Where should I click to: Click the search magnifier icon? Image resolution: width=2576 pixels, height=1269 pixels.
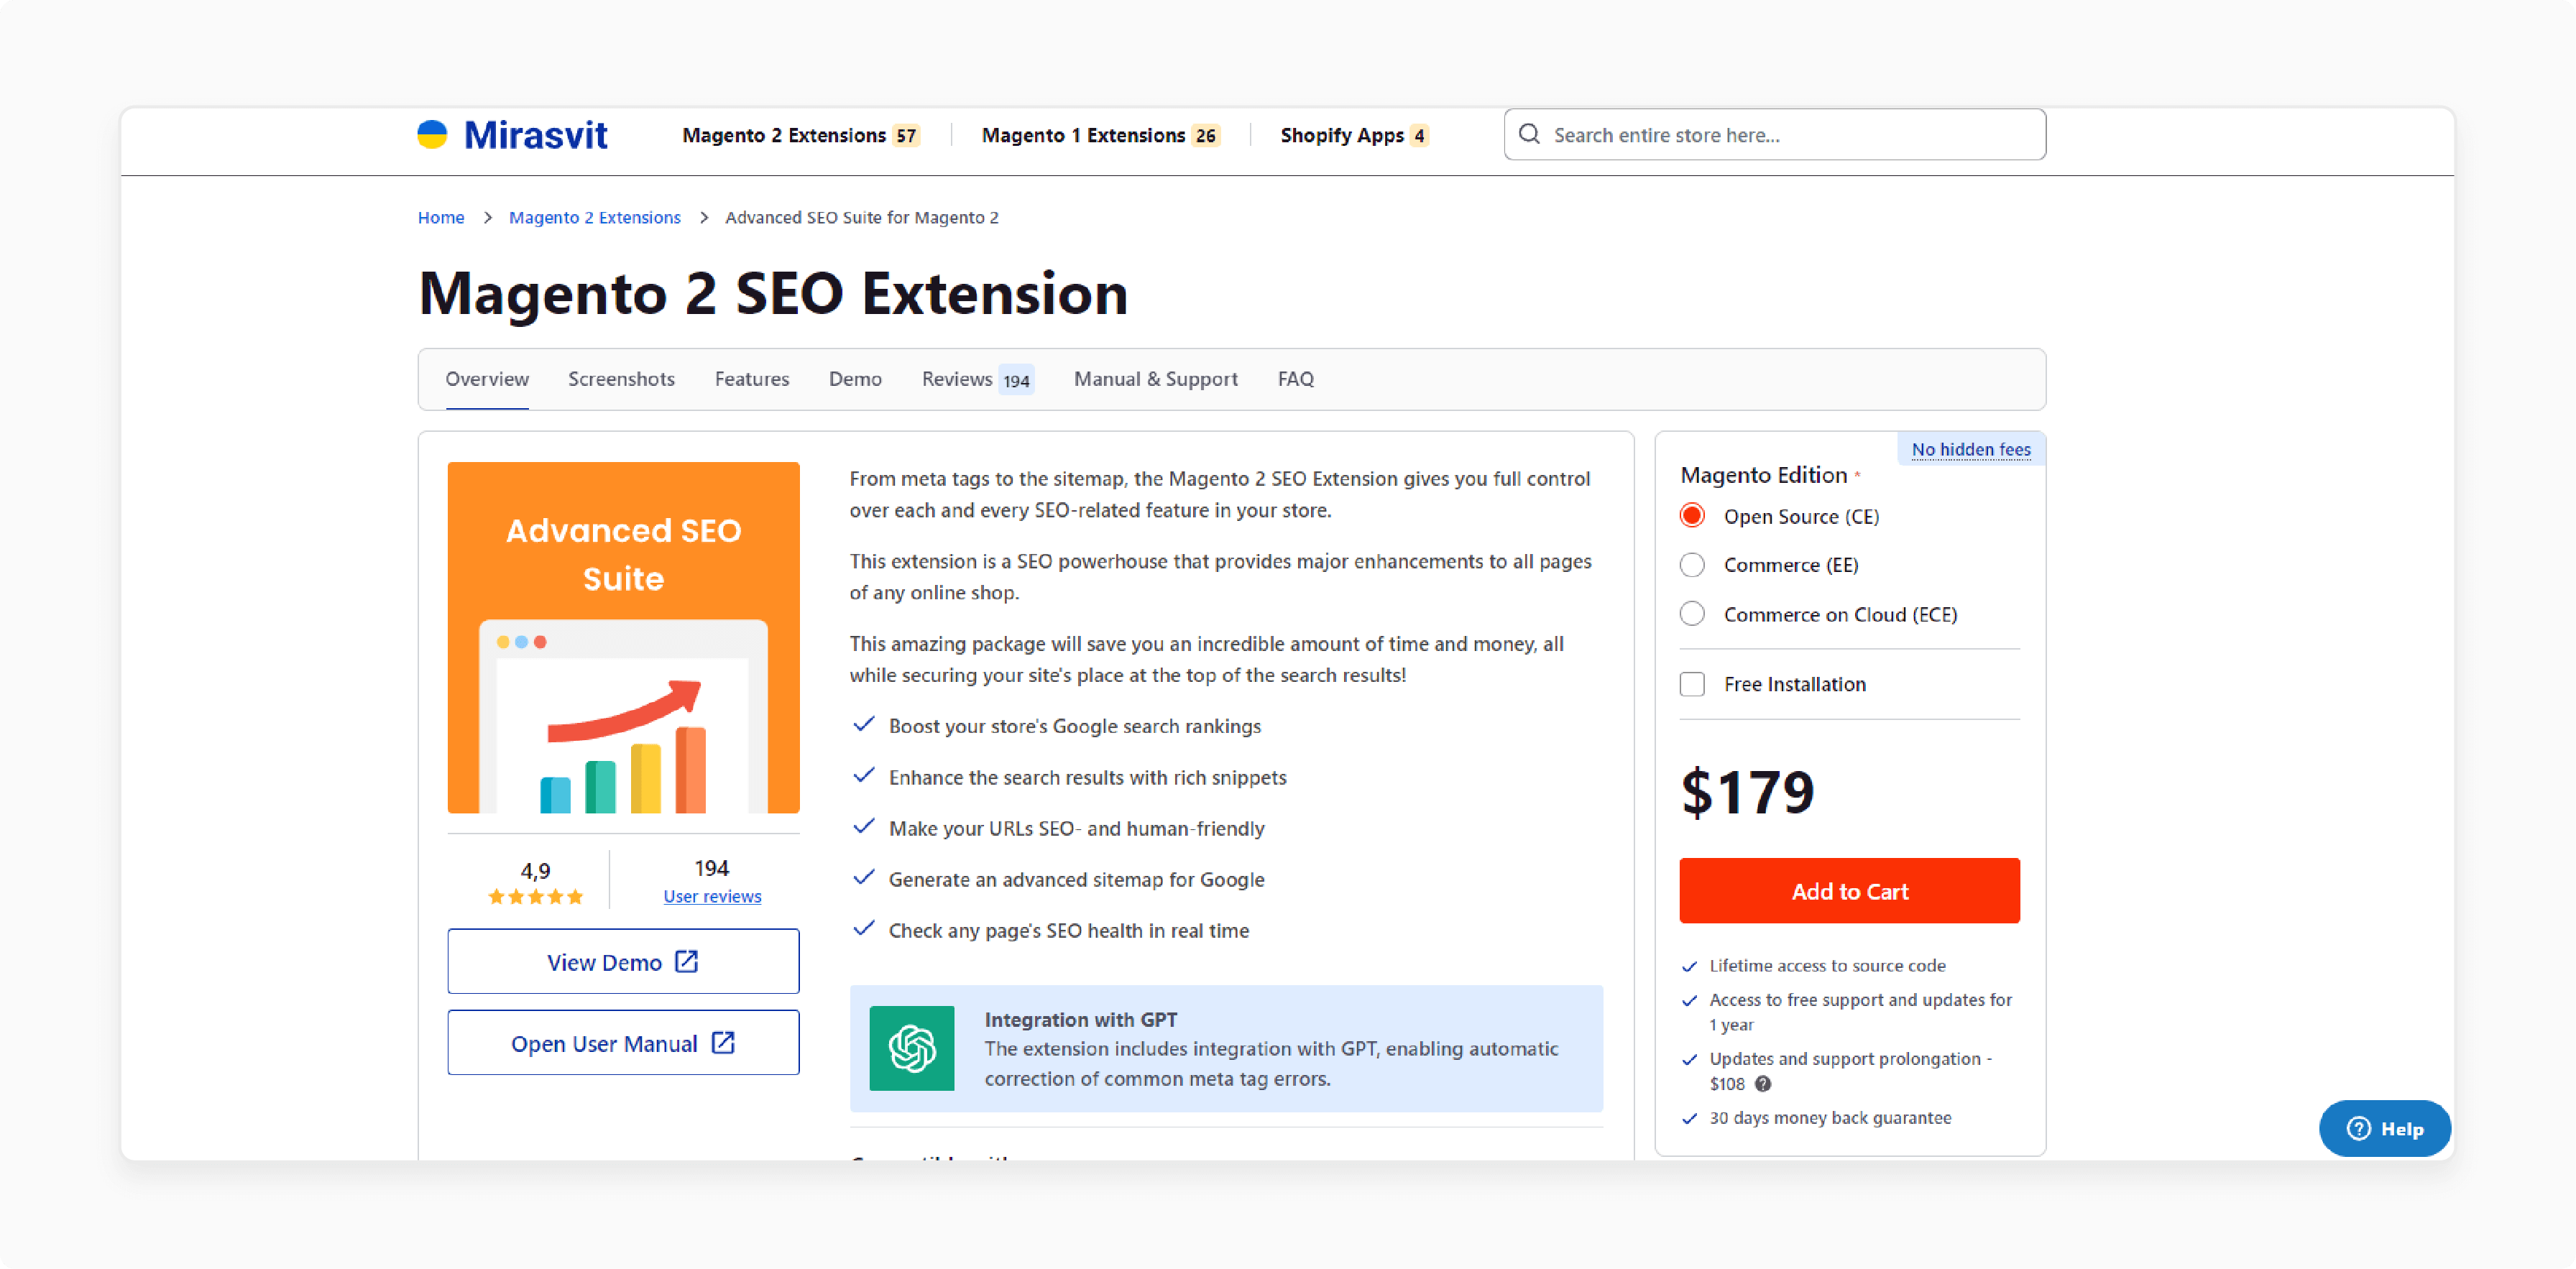[x=1529, y=134]
